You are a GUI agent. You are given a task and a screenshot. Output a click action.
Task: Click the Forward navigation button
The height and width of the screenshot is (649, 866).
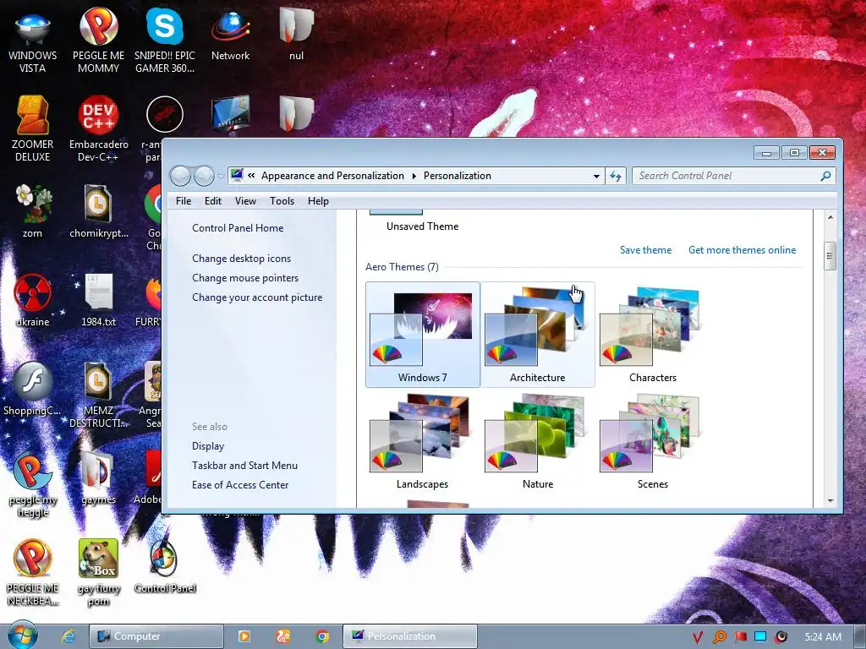pos(204,176)
